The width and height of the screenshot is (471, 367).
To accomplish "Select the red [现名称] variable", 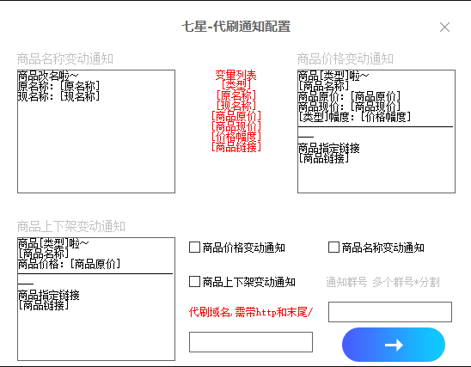I will click(236, 106).
